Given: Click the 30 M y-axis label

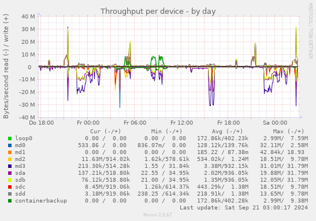Looking at the screenshot, I should (x=28, y=29).
